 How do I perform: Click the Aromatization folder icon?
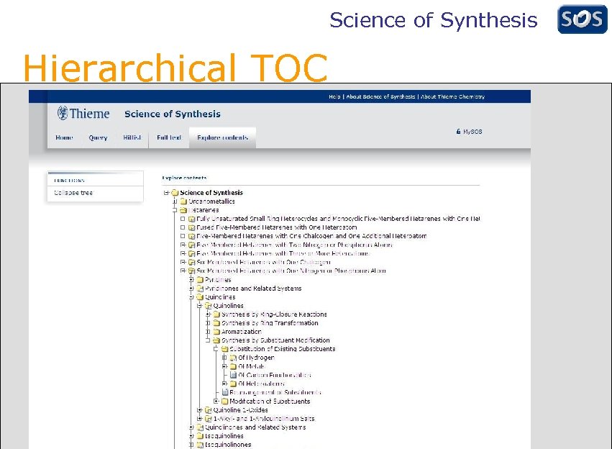tap(216, 332)
